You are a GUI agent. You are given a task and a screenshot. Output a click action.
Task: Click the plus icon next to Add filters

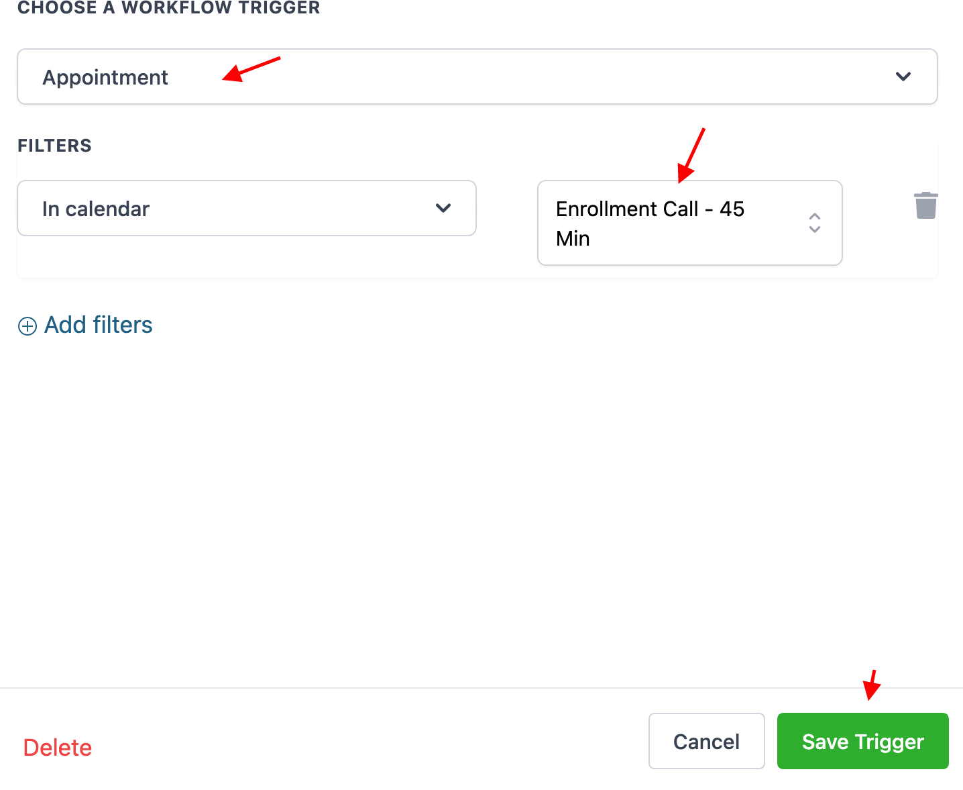click(x=26, y=326)
